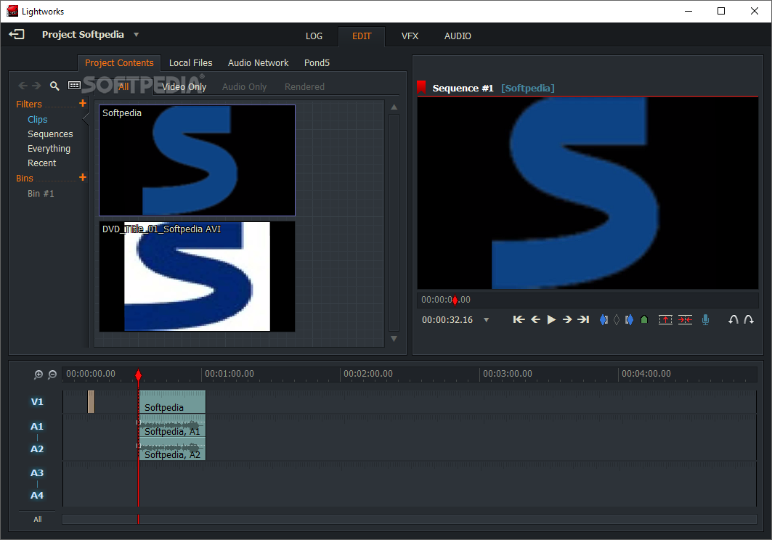Screen dimensions: 772x540
Task: Jump to the start of sequence
Action: tap(519, 319)
